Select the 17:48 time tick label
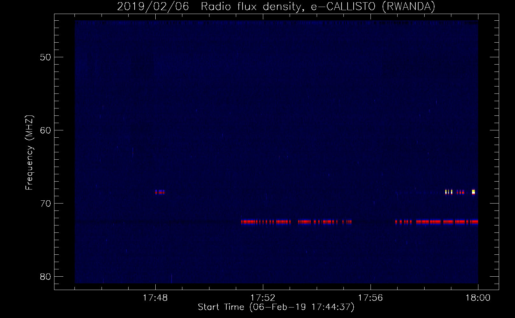Viewport: 515px width, 318px height. pyautogui.click(x=155, y=298)
